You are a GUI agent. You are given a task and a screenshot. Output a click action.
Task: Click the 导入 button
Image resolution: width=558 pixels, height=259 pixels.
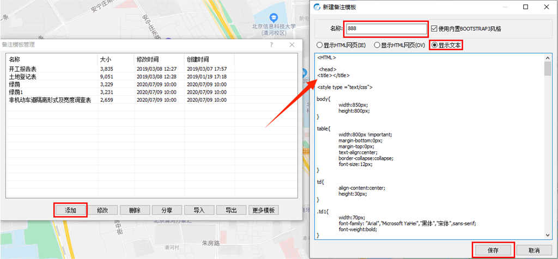click(198, 210)
